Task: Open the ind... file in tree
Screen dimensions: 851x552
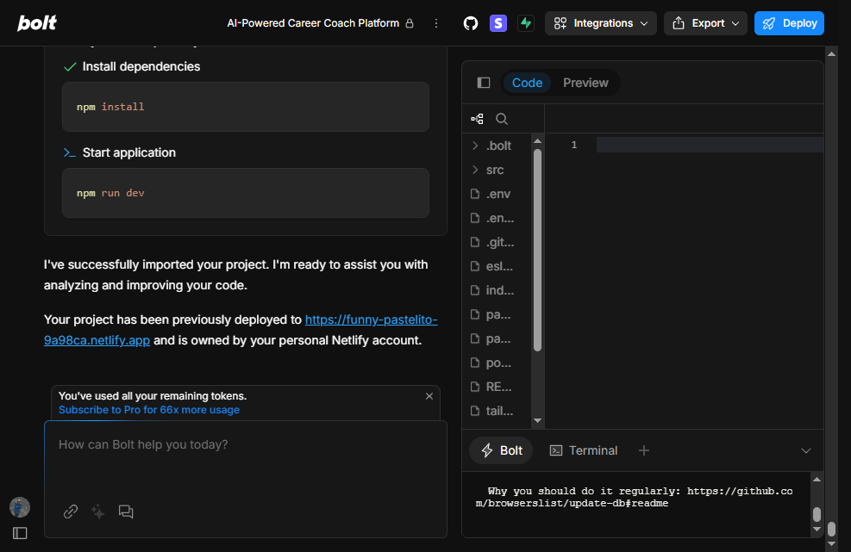Action: [x=499, y=290]
